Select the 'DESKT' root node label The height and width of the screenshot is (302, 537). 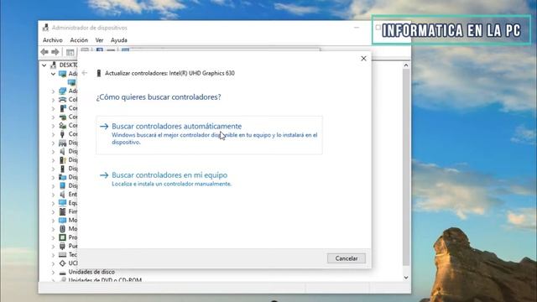tap(68, 65)
